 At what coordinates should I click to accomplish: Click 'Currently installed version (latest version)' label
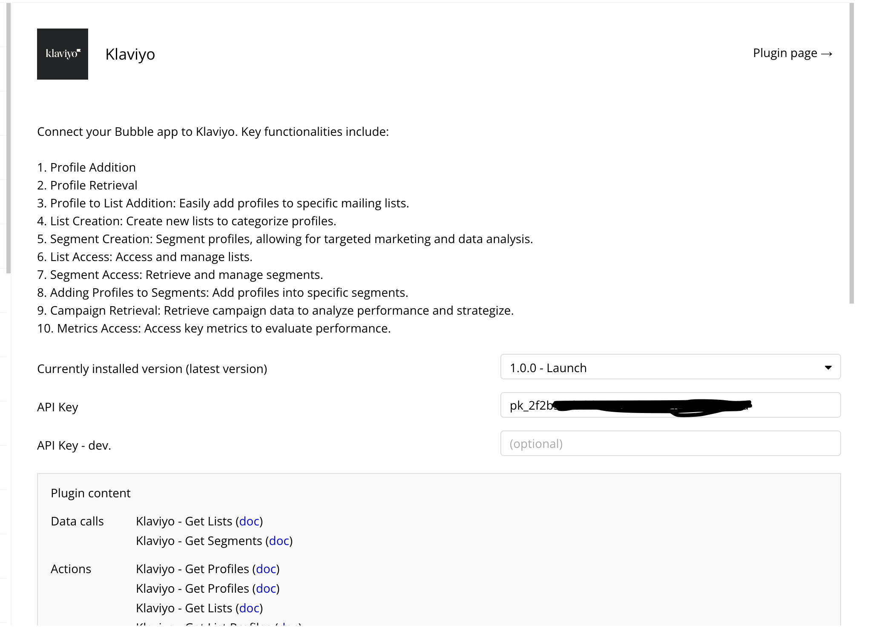pos(152,369)
